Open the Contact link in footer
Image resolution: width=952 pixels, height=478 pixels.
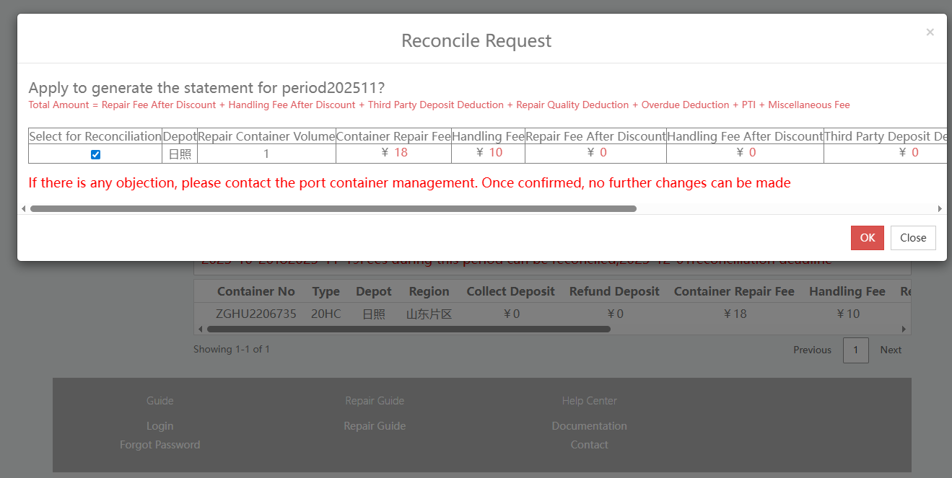pos(589,445)
